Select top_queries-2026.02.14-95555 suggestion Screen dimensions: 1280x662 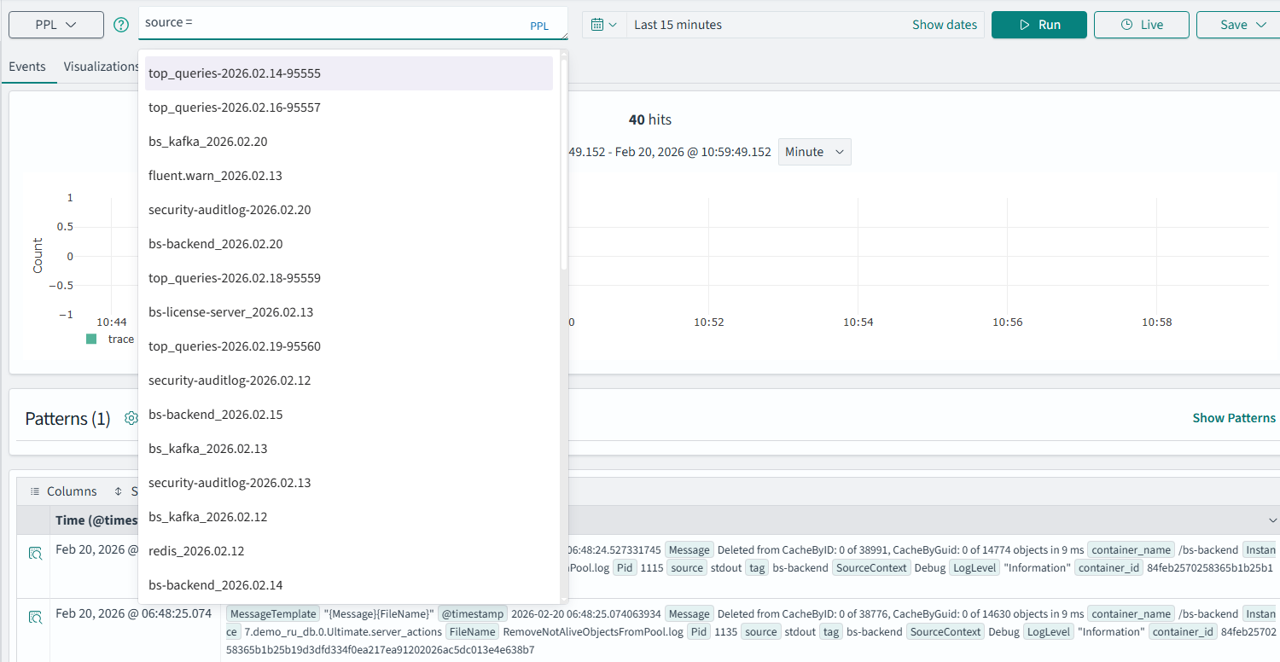[x=235, y=73]
